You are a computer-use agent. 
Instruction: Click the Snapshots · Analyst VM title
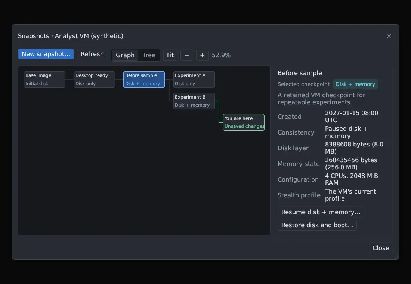tap(71, 36)
